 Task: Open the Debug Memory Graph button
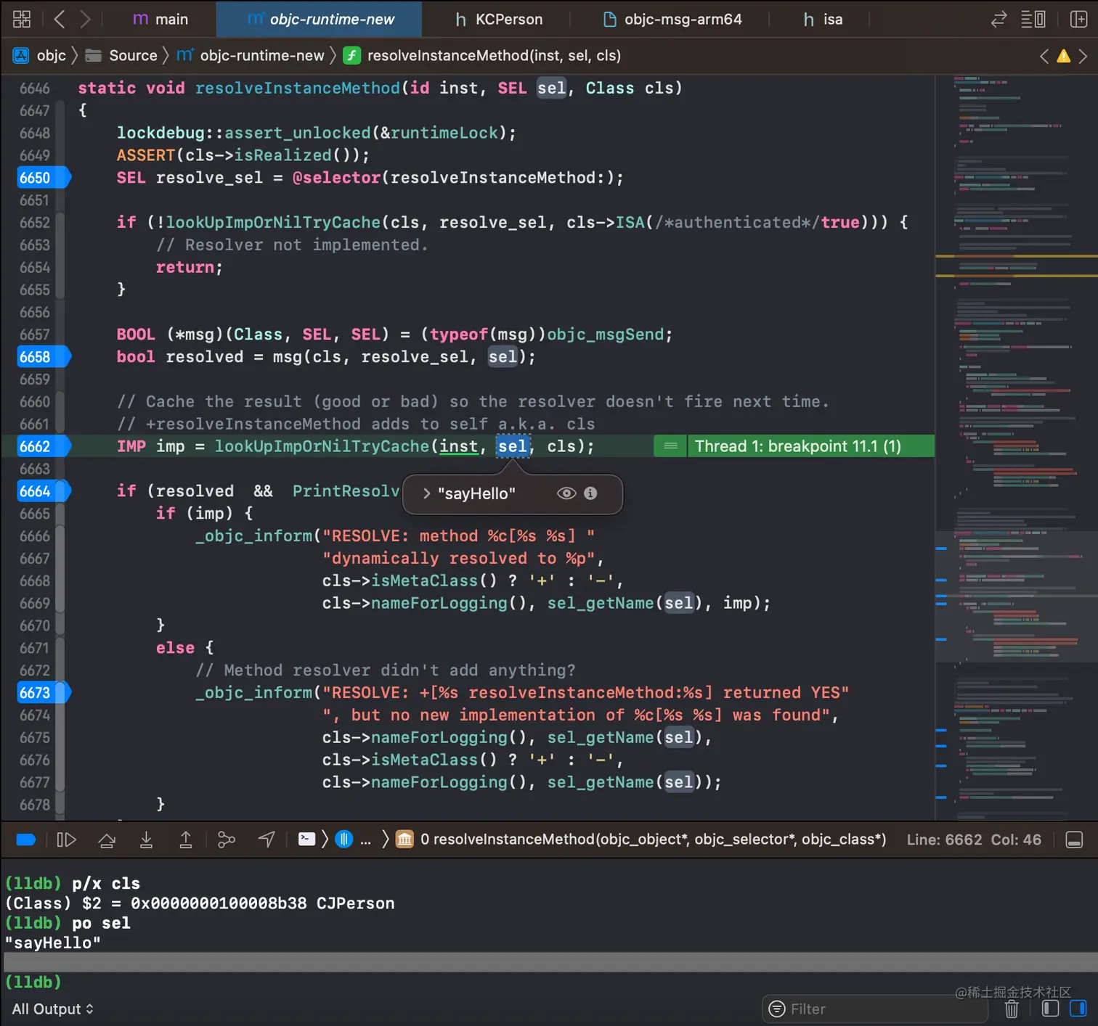[x=227, y=840]
